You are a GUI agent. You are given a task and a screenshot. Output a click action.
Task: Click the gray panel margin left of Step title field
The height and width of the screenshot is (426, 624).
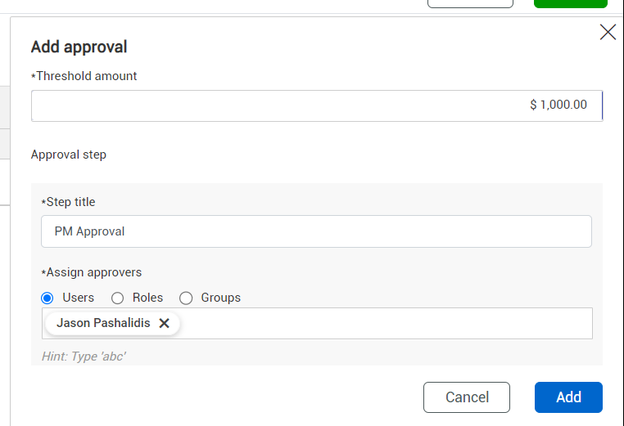tap(36, 231)
